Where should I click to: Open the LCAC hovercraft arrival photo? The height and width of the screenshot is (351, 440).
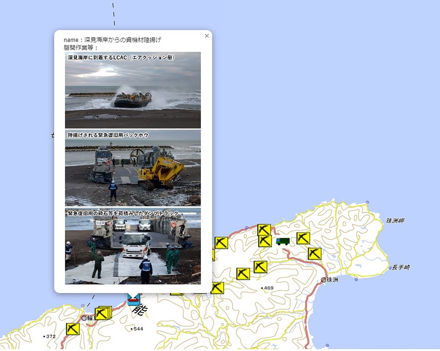[133, 90]
